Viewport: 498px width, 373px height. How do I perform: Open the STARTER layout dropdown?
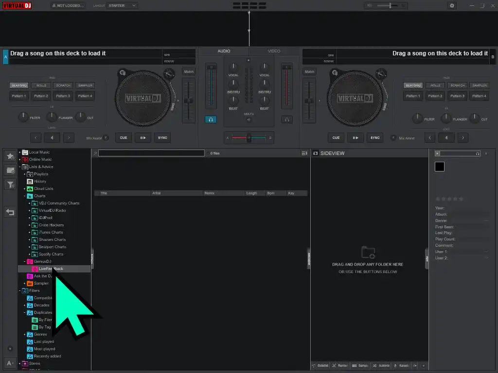122,5
